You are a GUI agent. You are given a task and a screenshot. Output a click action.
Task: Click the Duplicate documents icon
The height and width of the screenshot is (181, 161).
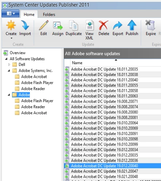coord(74,25)
